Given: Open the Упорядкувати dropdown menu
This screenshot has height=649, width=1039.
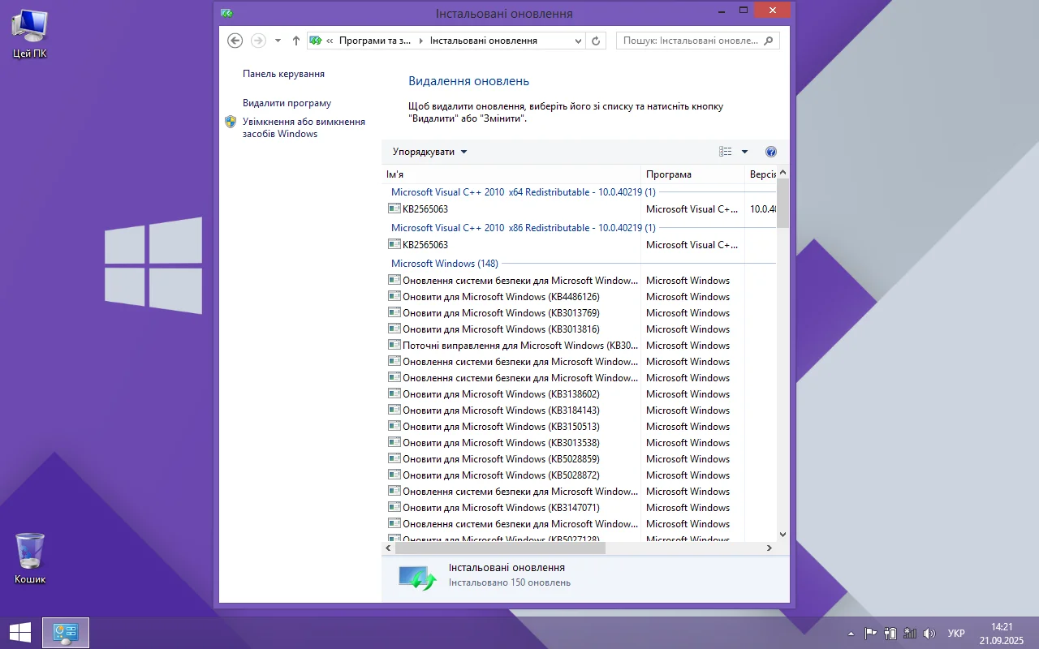Looking at the screenshot, I should [429, 152].
